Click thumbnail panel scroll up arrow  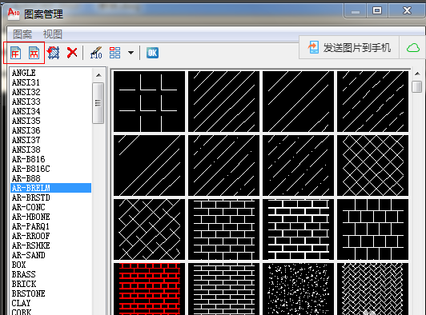tap(417, 74)
